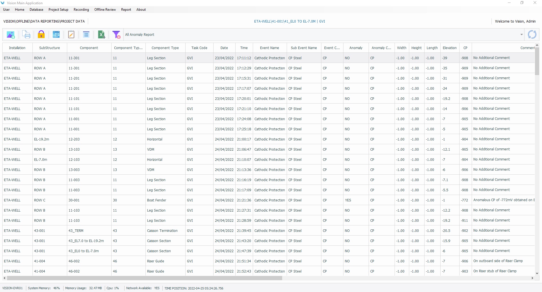This screenshot has width=542, height=292.
Task: Open the Database menu
Action: click(x=36, y=10)
